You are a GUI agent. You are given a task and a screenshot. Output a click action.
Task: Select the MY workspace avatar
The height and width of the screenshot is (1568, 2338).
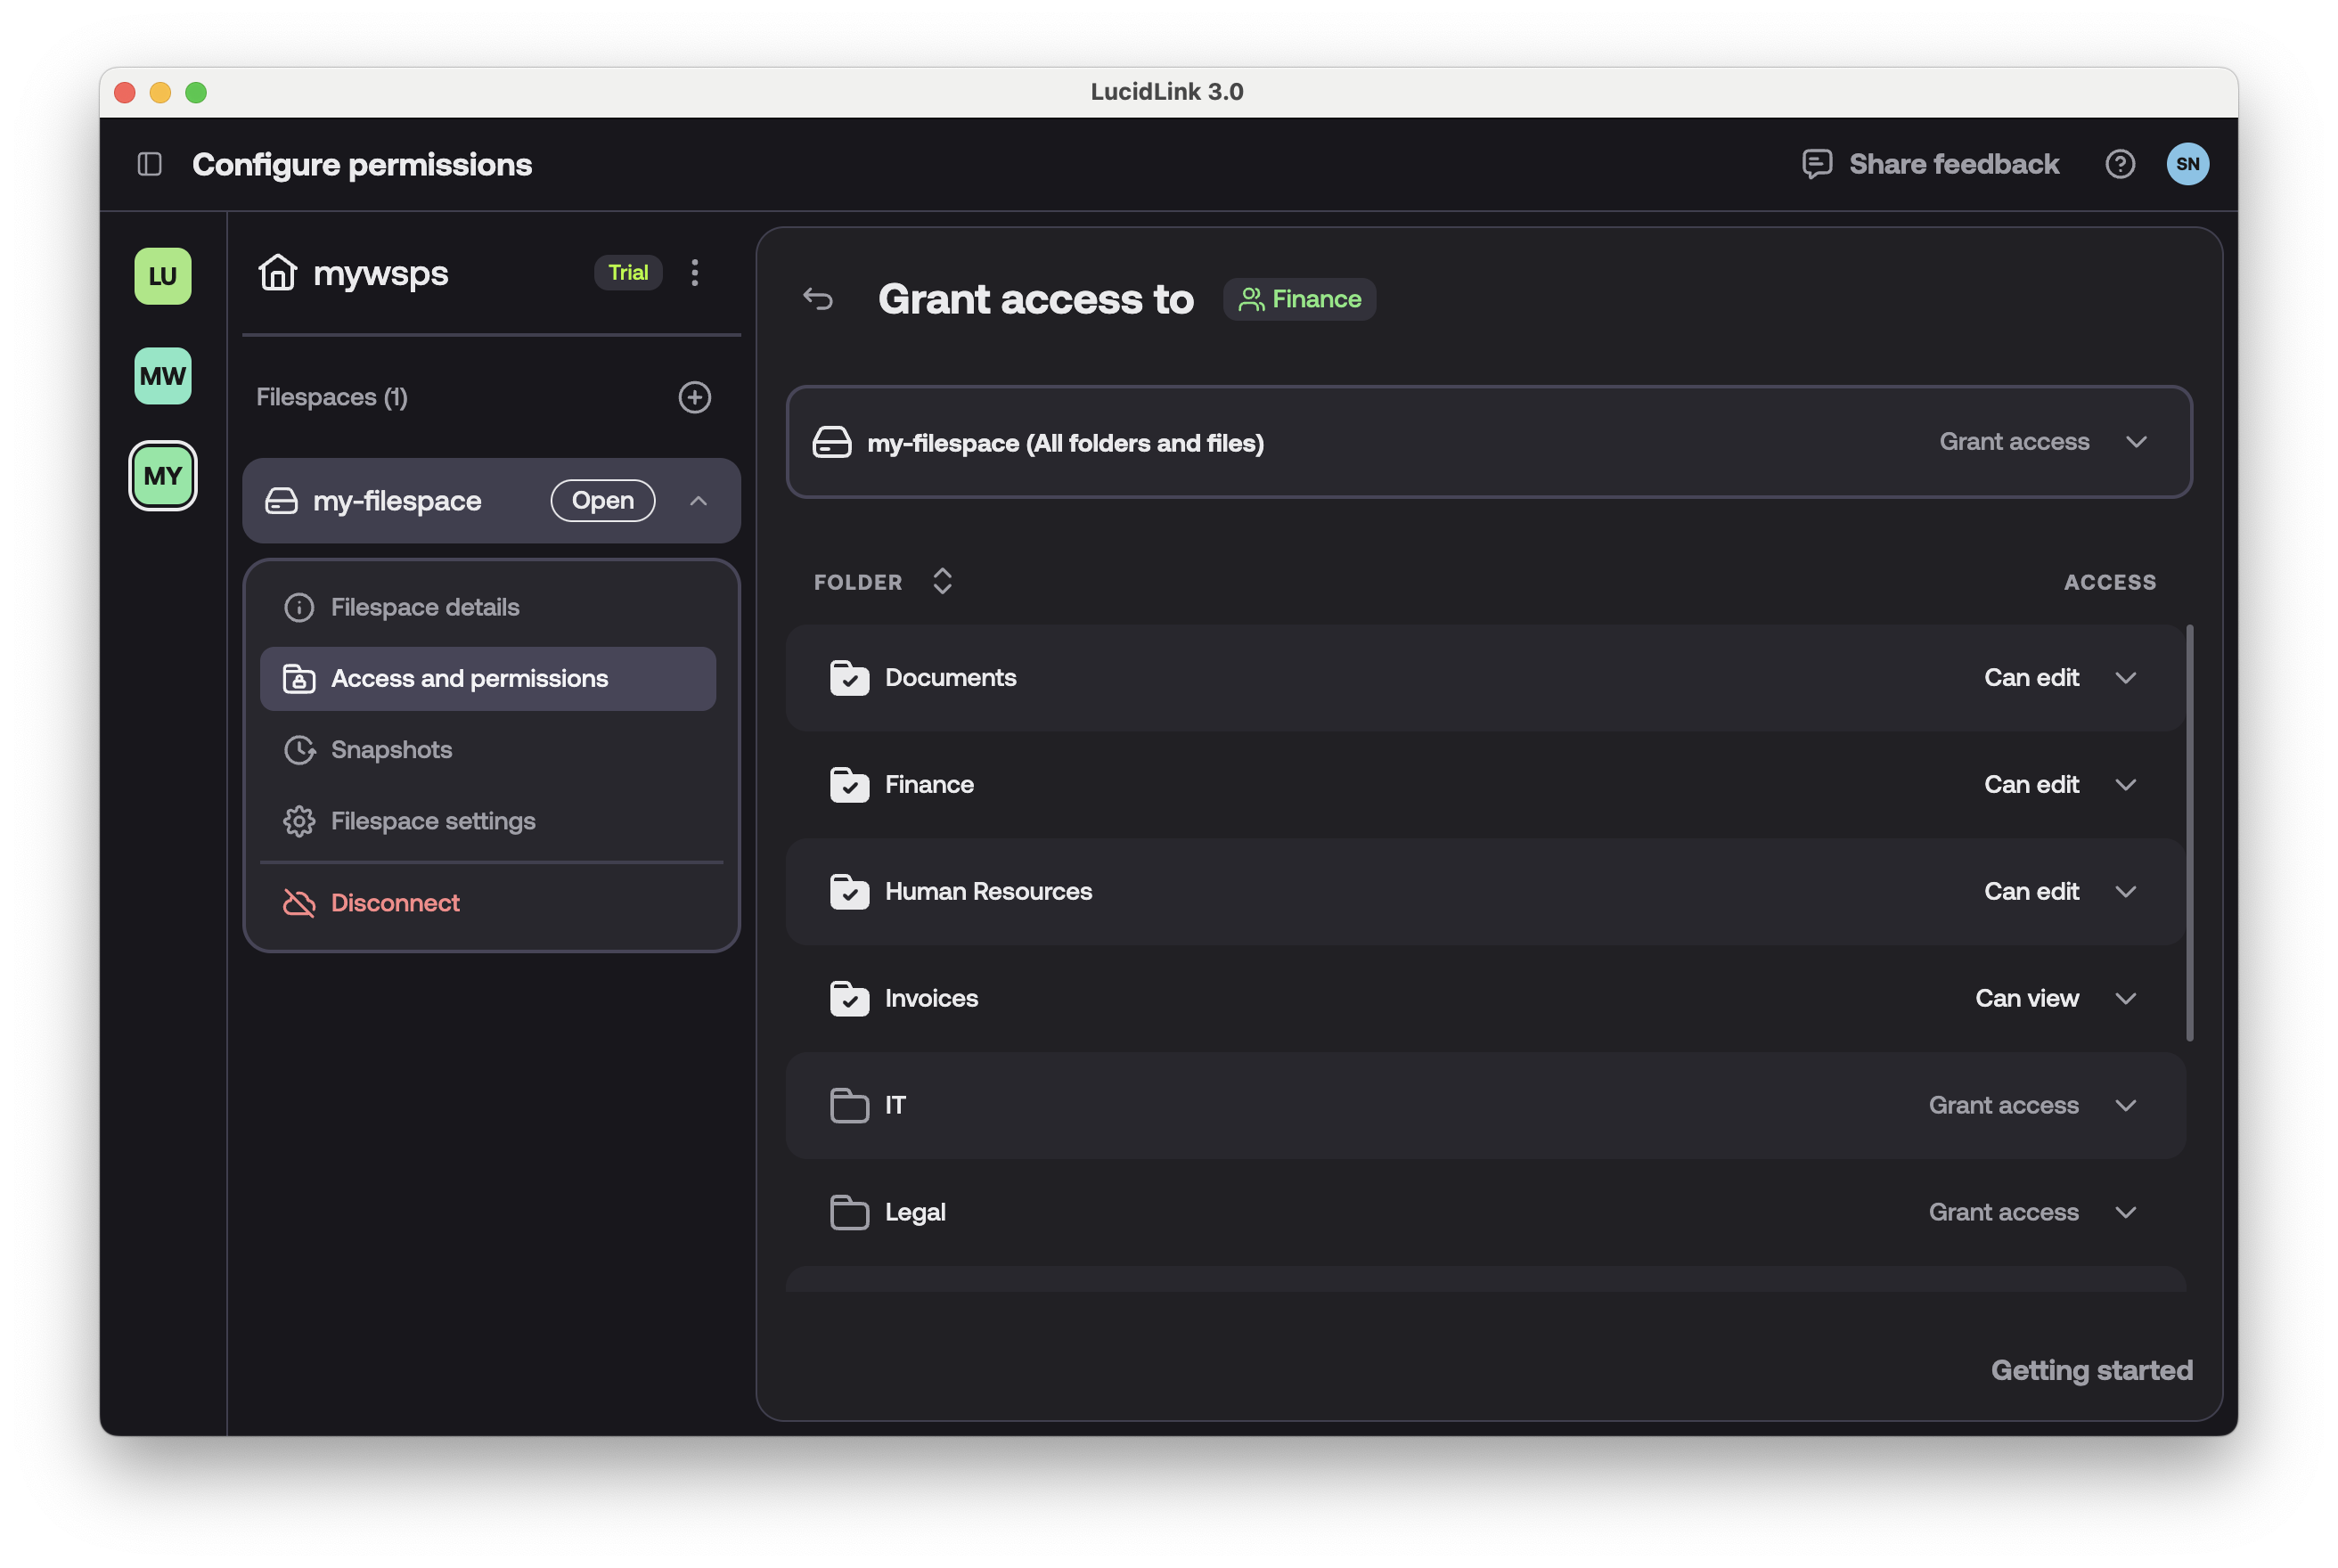(163, 476)
